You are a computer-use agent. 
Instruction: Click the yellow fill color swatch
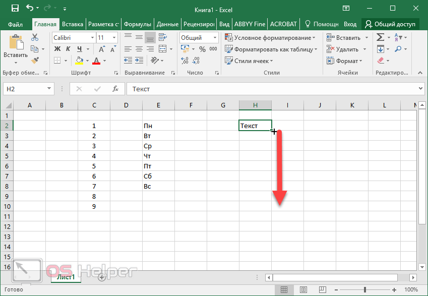point(79,61)
